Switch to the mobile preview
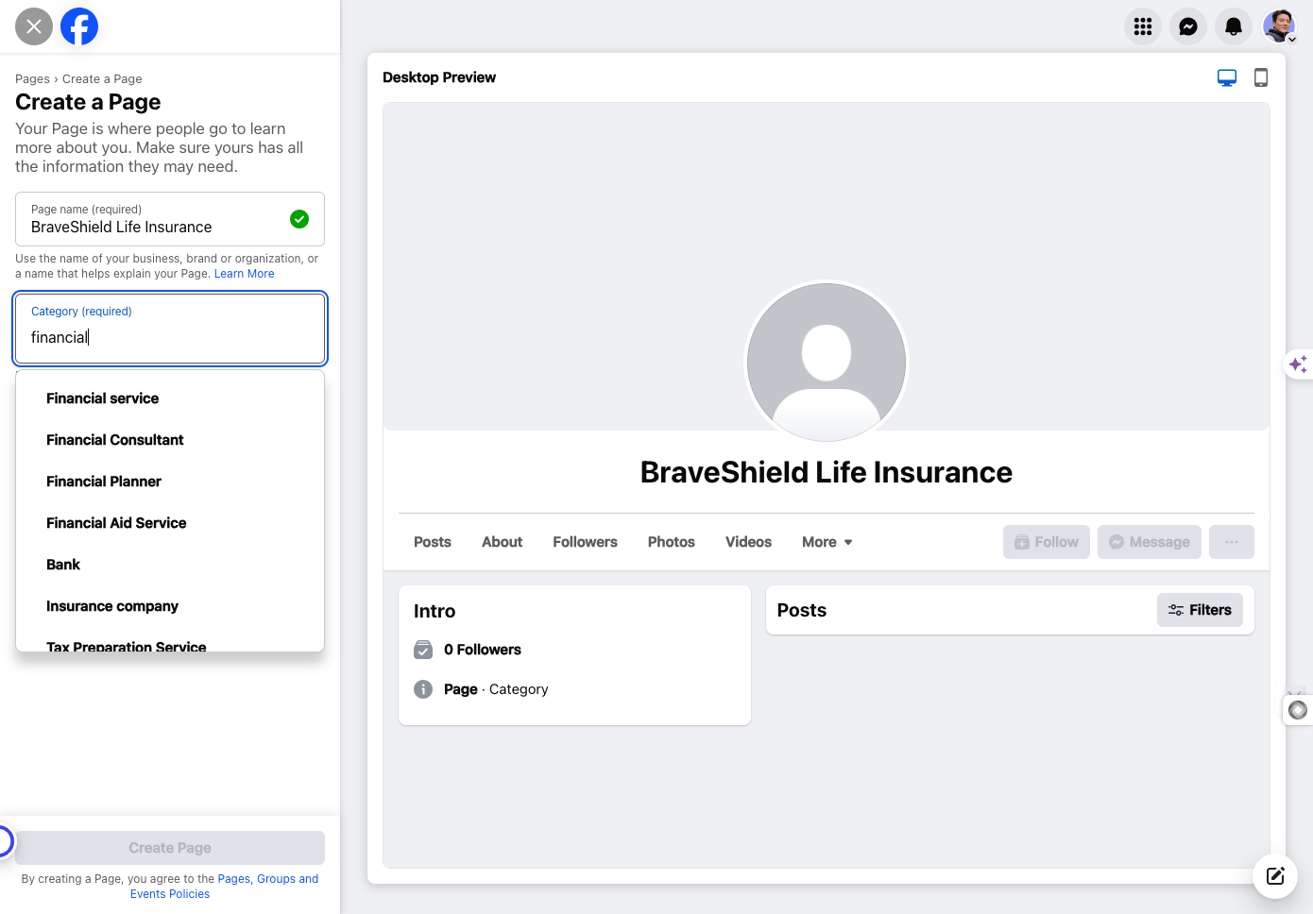The width and height of the screenshot is (1313, 914). pos(1261,77)
